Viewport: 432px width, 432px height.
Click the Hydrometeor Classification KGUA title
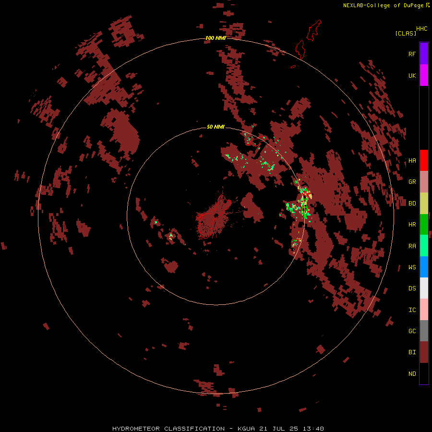click(x=218, y=429)
